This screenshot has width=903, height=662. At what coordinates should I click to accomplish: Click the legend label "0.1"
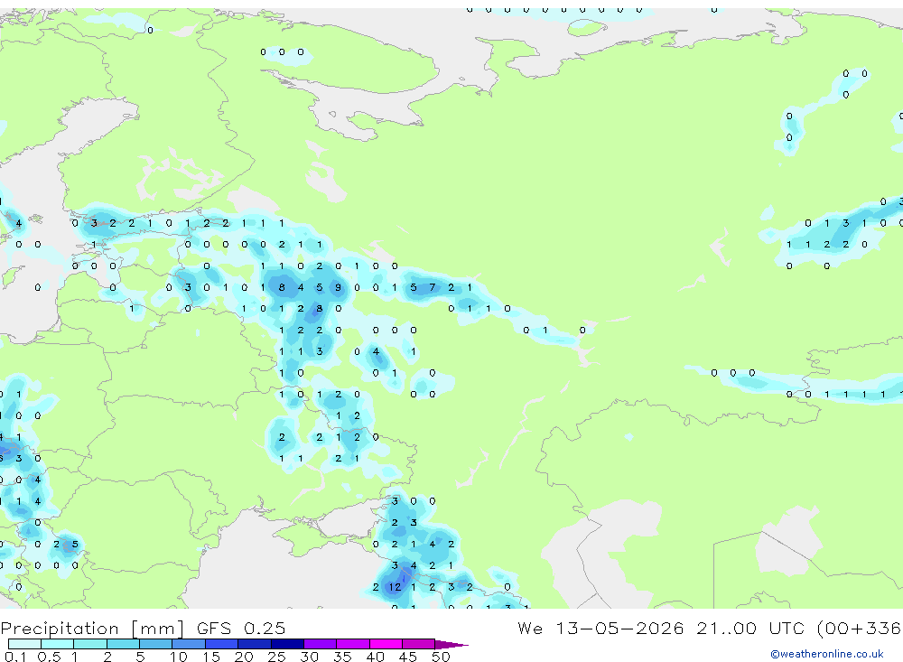coord(15,657)
